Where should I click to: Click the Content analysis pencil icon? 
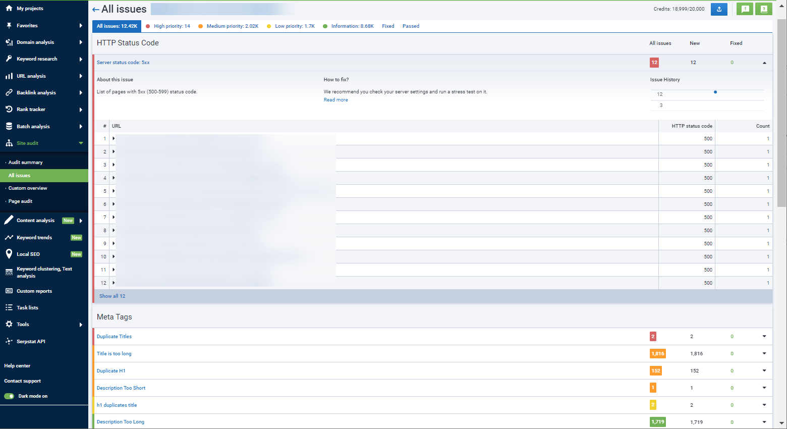click(x=9, y=220)
